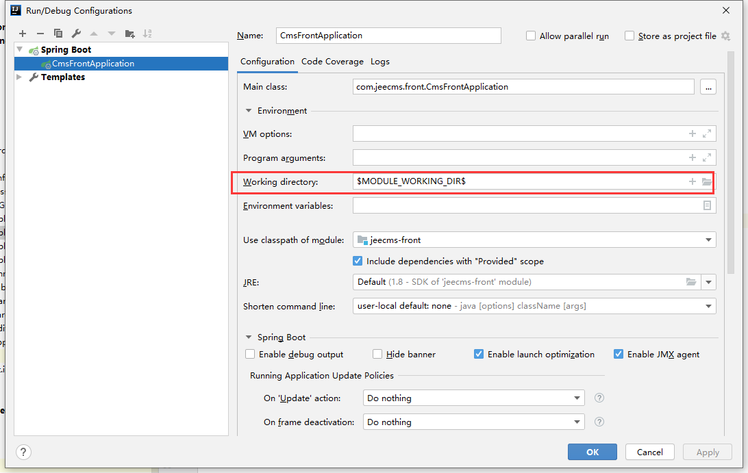Image resolution: width=748 pixels, height=473 pixels.
Task: Expand the Templates tree node
Action: coord(19,77)
